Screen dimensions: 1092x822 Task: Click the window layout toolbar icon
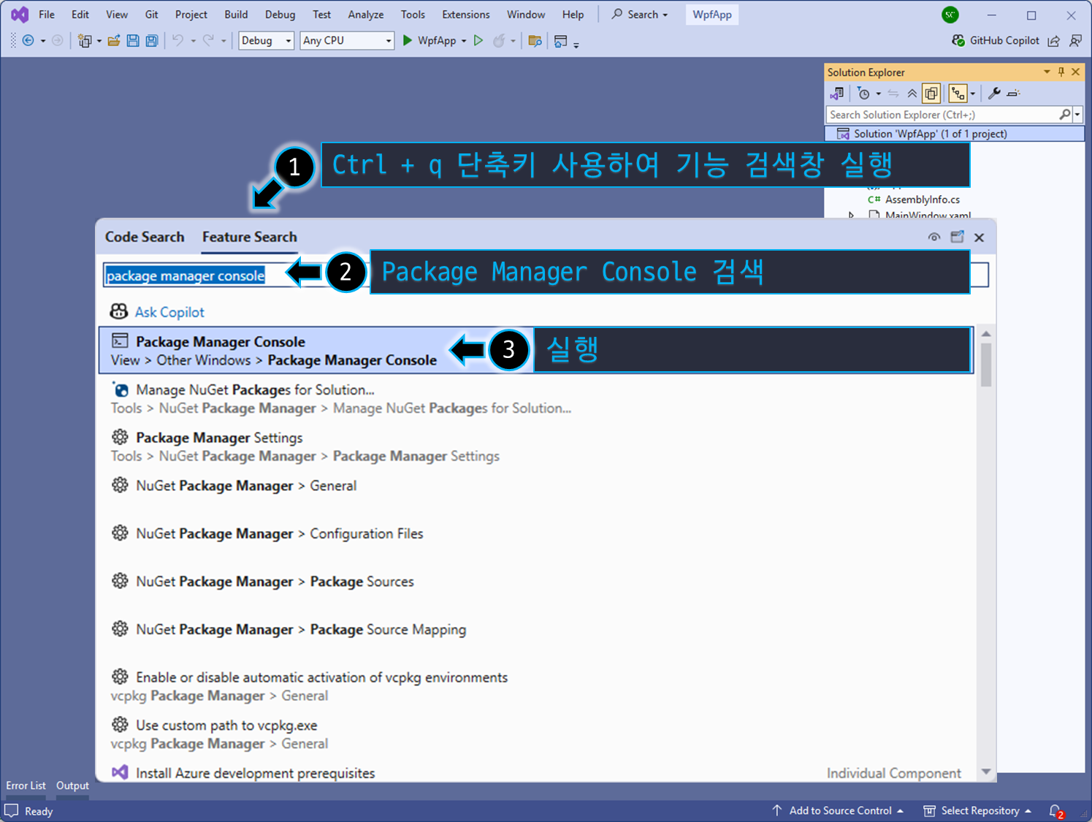click(x=561, y=41)
